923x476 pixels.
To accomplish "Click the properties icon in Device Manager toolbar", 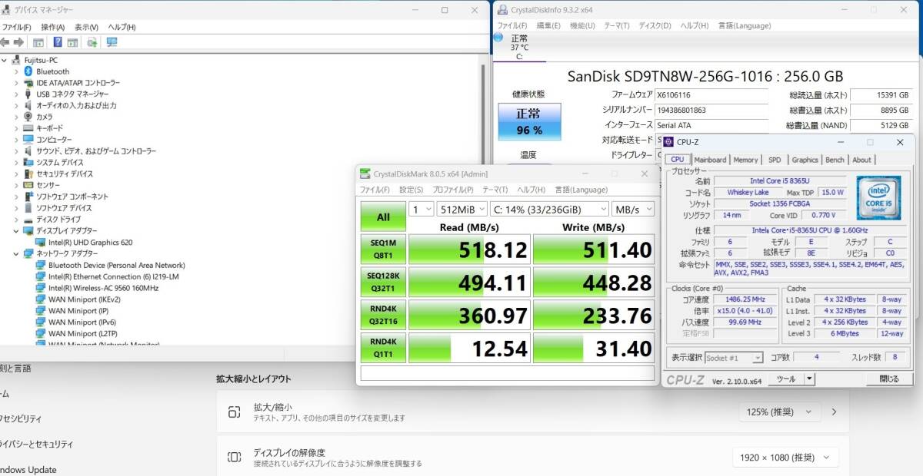I will pos(38,42).
